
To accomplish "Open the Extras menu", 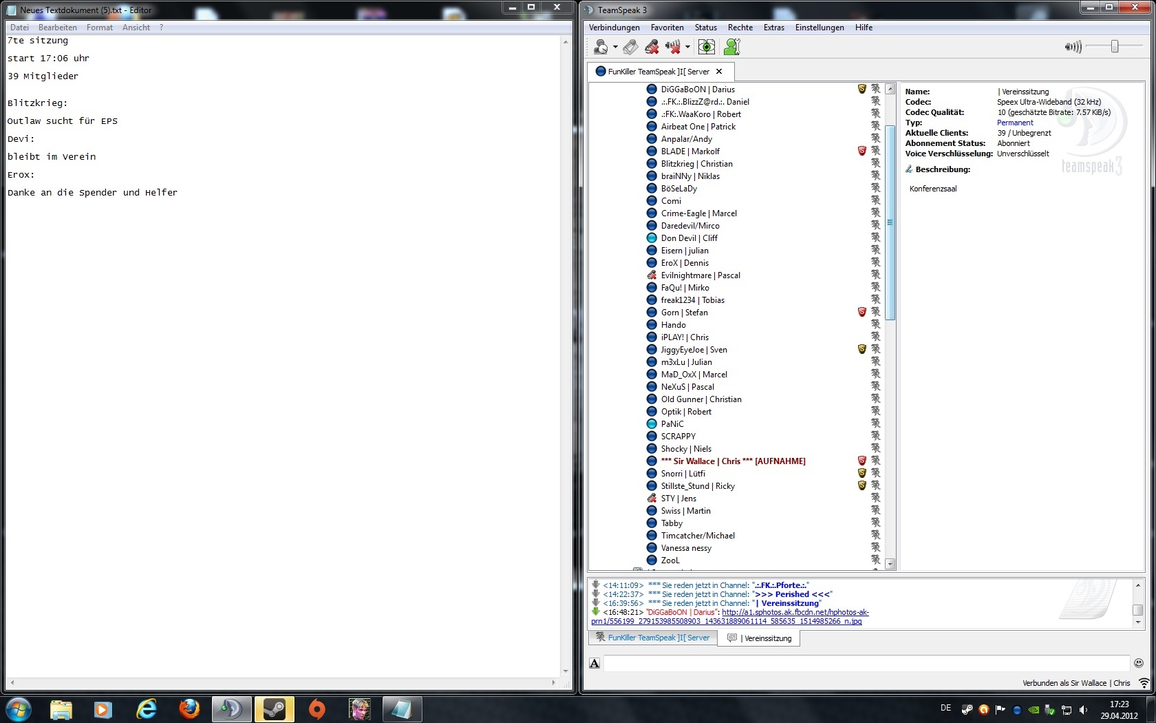I will (774, 28).
